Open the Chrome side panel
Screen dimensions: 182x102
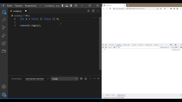(x=174, y=9)
